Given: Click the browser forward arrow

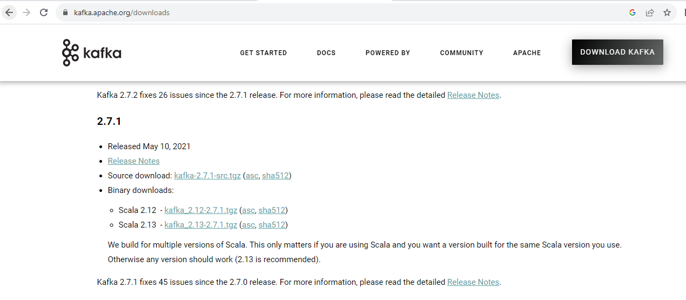Looking at the screenshot, I should [x=26, y=12].
